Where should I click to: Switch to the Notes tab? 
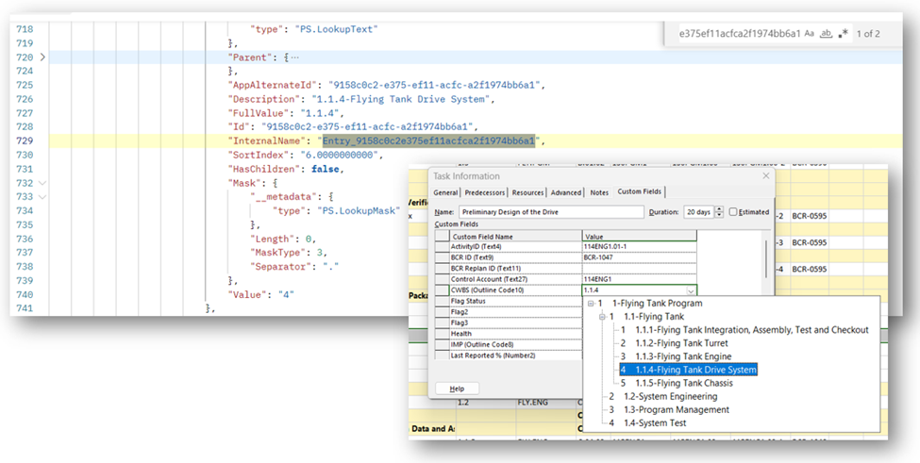pos(599,192)
